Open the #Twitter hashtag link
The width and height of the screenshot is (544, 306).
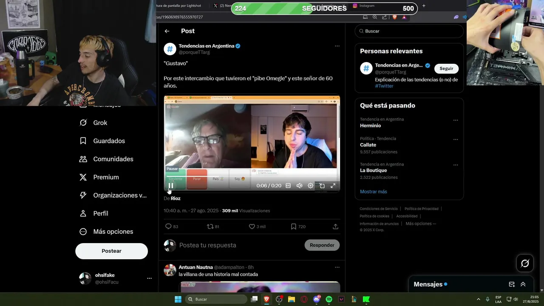384,86
